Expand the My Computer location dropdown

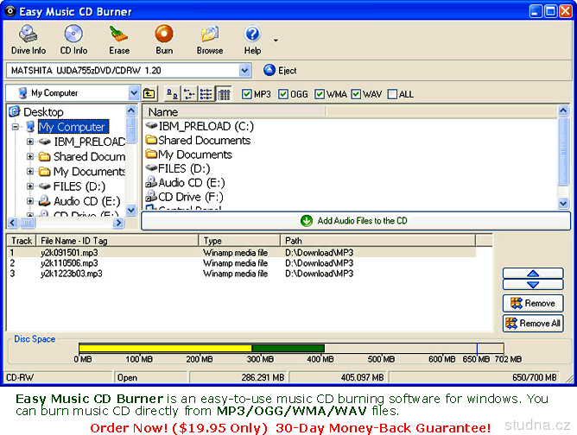134,93
